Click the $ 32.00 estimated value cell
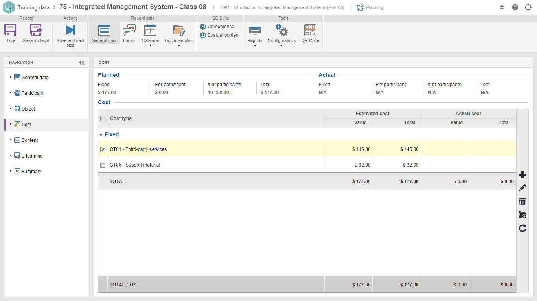Image resolution: width=537 pixels, height=301 pixels. tap(362, 165)
